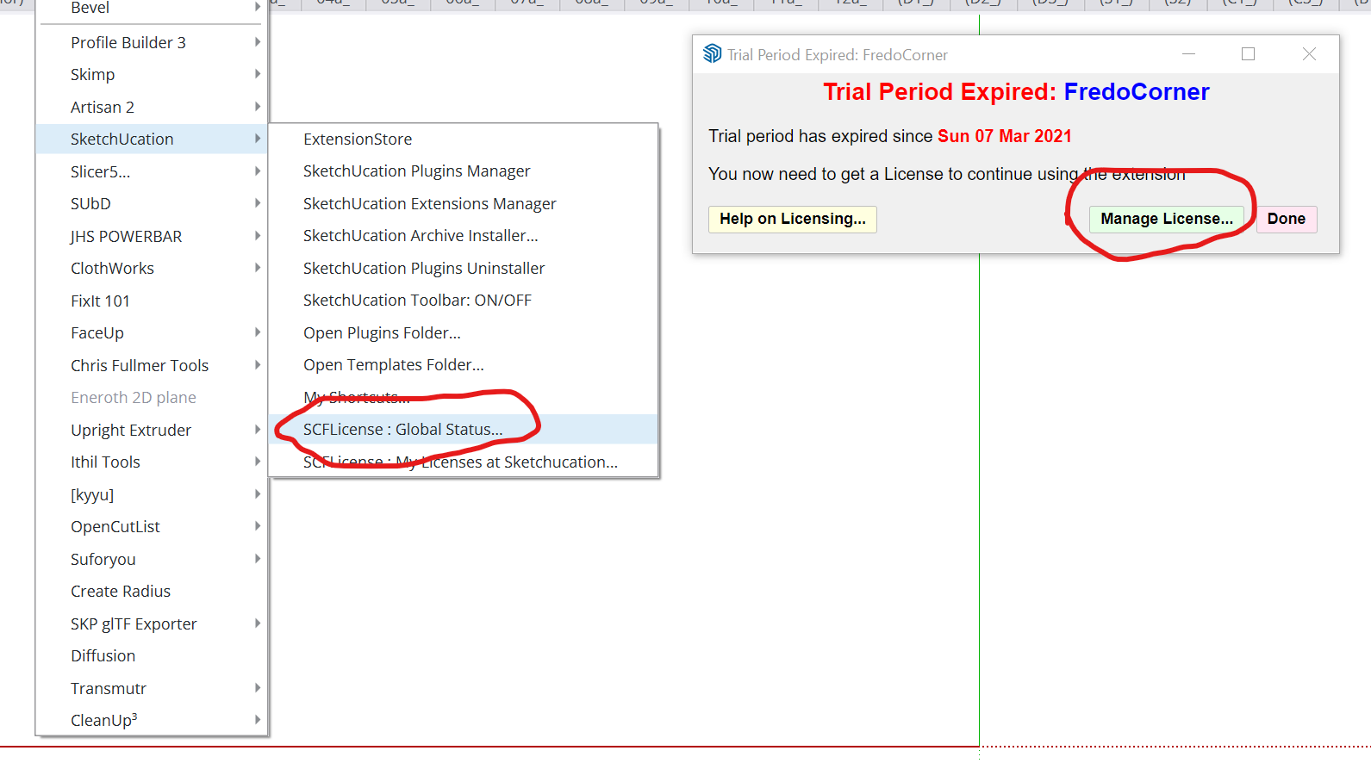Screen dimensions: 1371x763
Task: Open the FaceUp submenu
Action: [x=152, y=333]
